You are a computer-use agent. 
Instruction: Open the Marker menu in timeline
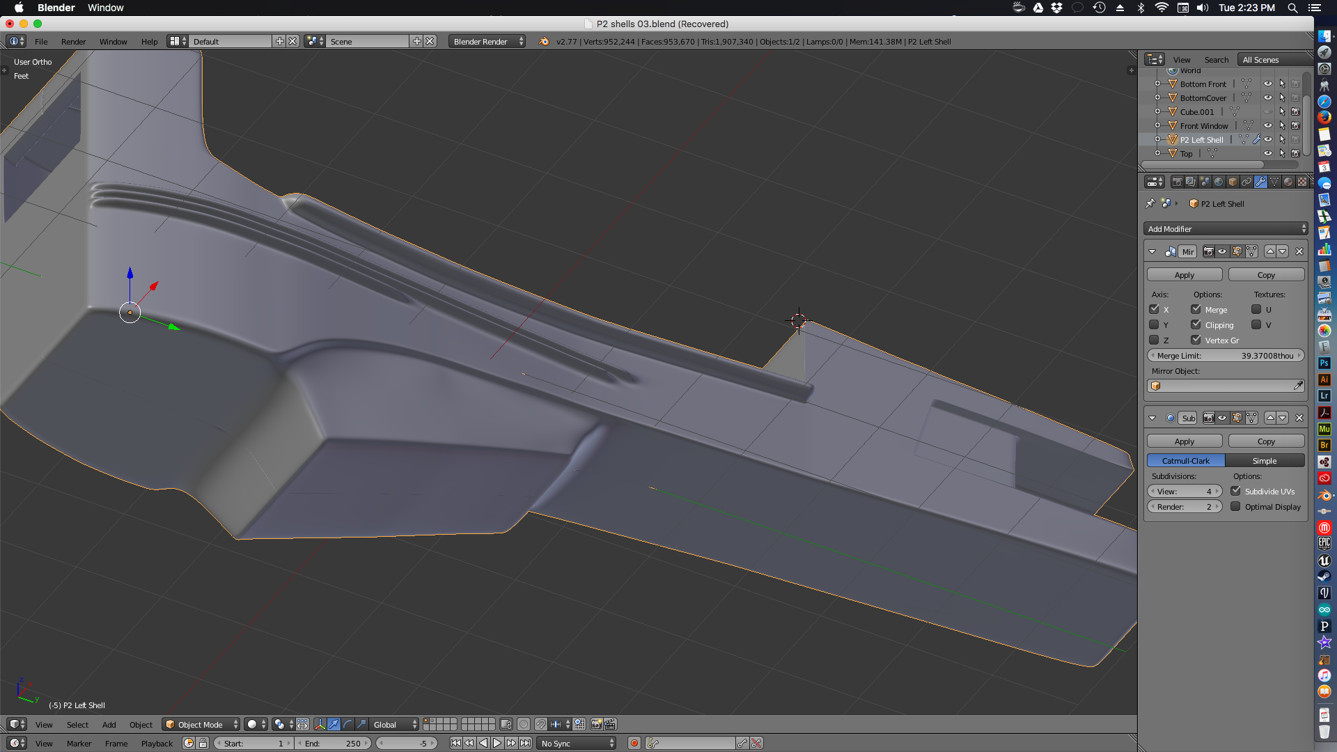79,743
